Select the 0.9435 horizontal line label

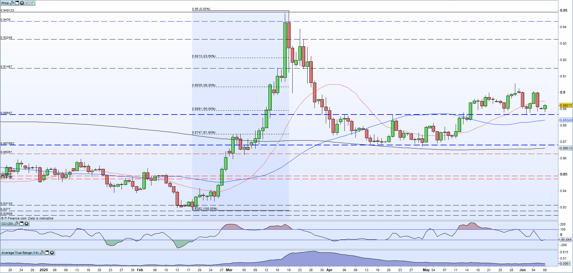point(5,19)
